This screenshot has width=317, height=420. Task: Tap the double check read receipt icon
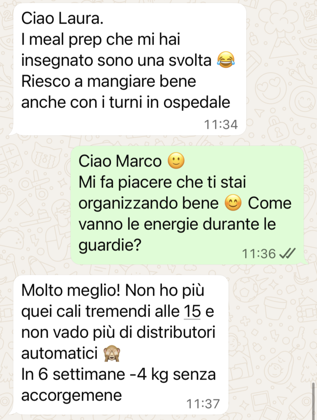287,253
